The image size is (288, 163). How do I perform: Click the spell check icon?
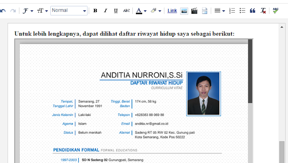pyautogui.click(x=275, y=10)
